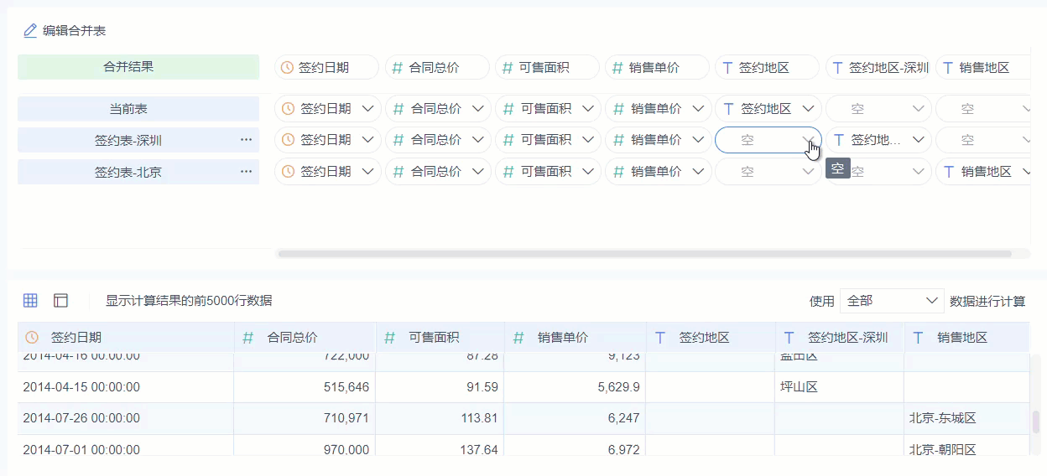Click the edit pencil icon beside 编辑合并表
1047x476 pixels.
point(30,31)
